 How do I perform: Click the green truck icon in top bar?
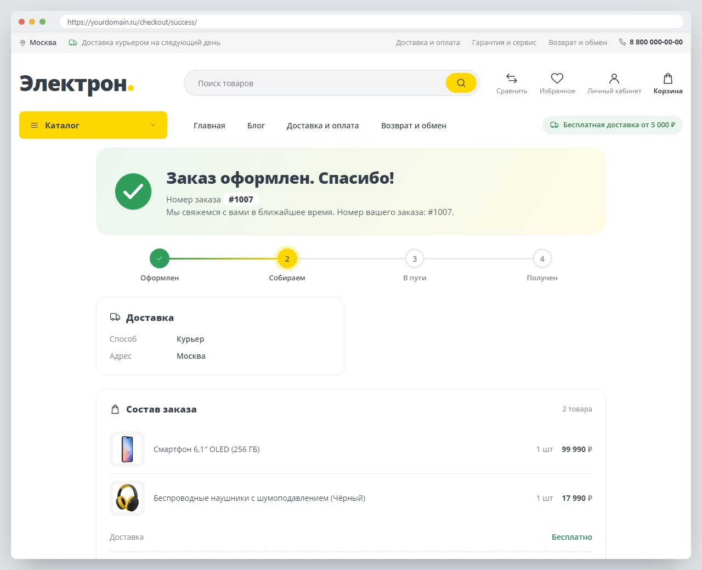[73, 43]
